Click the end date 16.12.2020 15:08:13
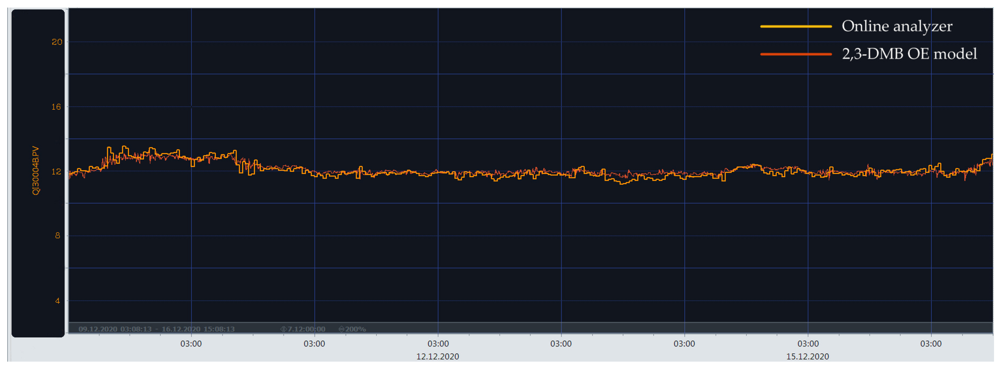Screen dimensions: 1004x371 (x=198, y=329)
